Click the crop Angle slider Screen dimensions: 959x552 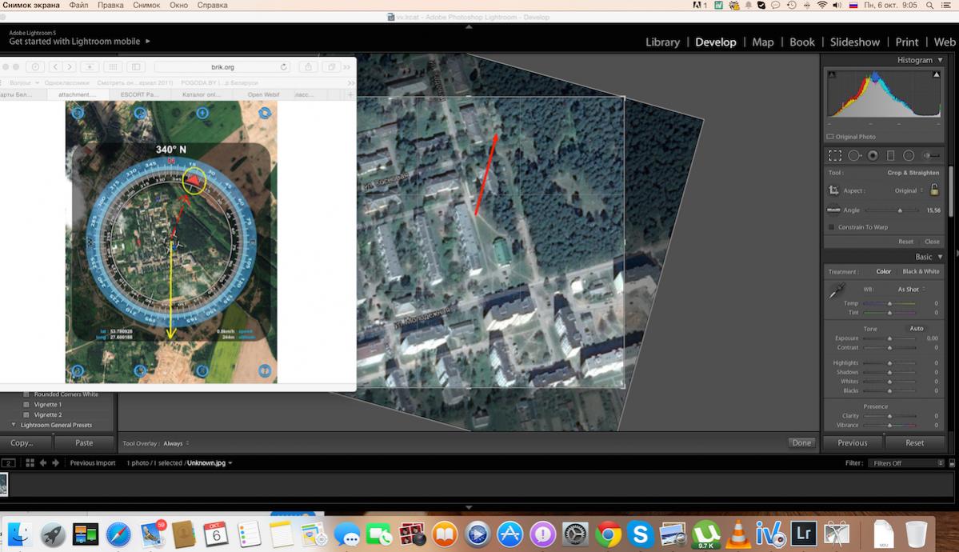[x=892, y=210]
